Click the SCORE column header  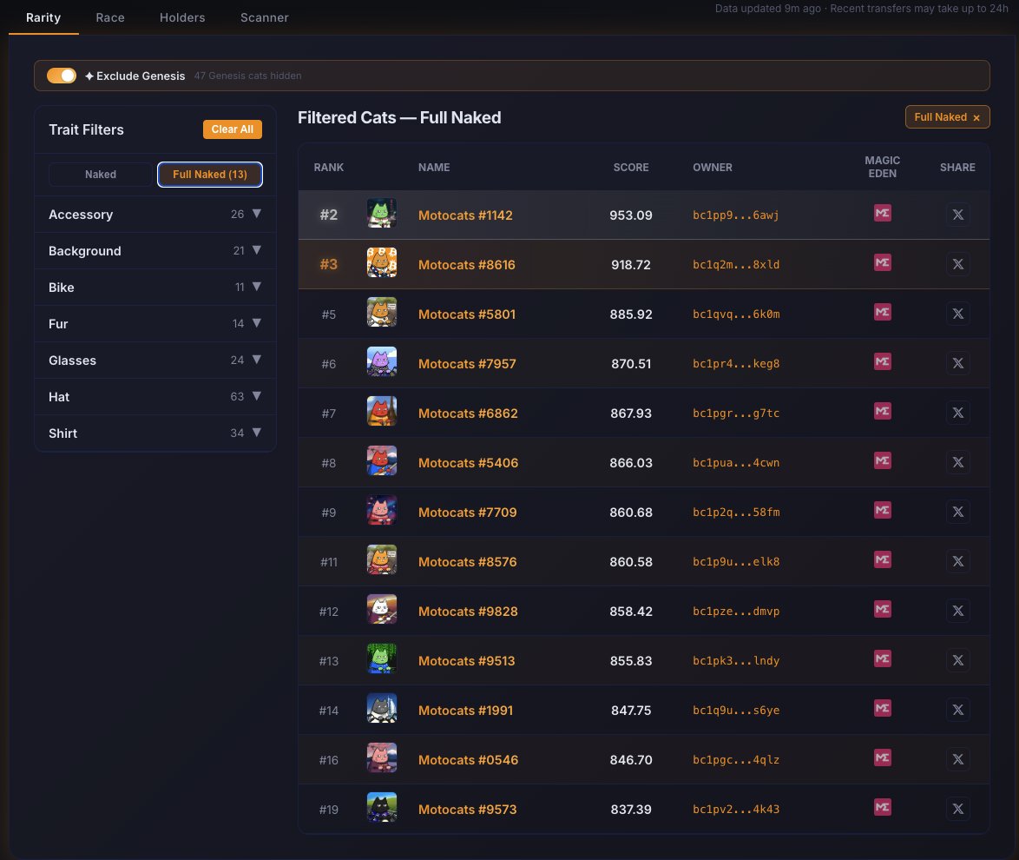coord(630,167)
